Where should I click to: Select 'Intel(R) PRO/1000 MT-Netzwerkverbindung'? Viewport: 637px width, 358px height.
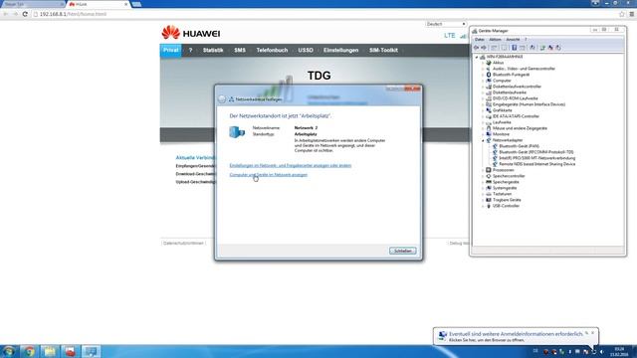[536, 158]
